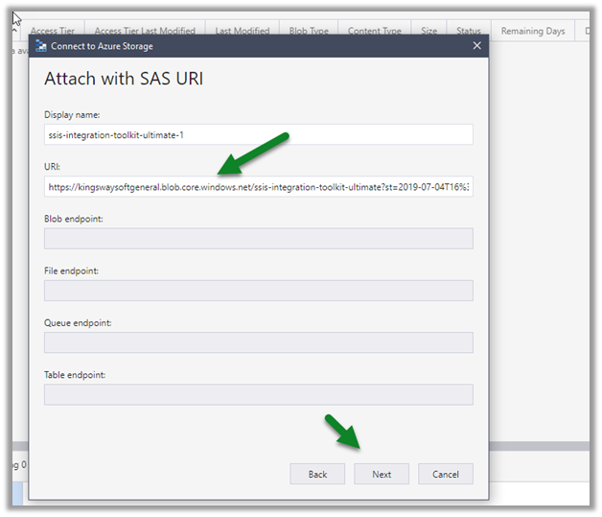Image resolution: width=602 pixels, height=517 pixels.
Task: Click the Size column header
Action: click(x=428, y=31)
